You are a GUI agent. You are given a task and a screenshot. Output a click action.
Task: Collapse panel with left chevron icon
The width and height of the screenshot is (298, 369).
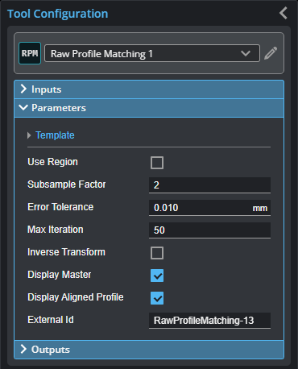284,13
